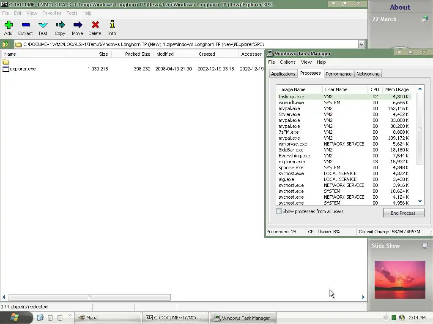Viewport: 433px width, 324px height.
Task: Sort processes by Mem Usage column
Action: [397, 89]
